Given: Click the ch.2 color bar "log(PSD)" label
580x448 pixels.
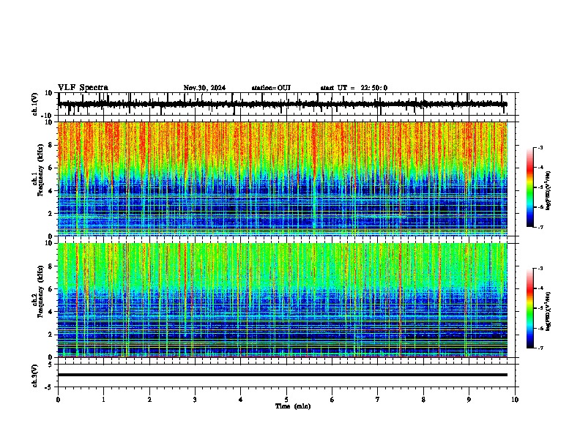Looking at the screenshot, I should click(549, 312).
